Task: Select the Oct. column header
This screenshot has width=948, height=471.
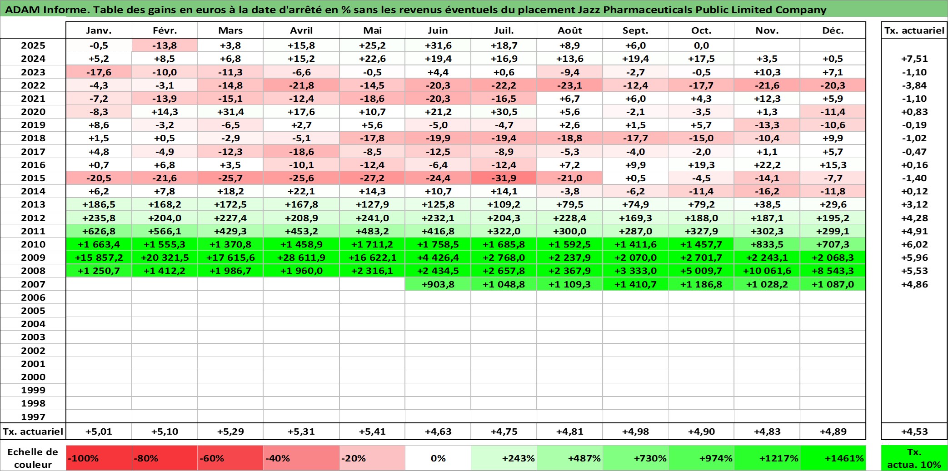Action: [x=701, y=30]
